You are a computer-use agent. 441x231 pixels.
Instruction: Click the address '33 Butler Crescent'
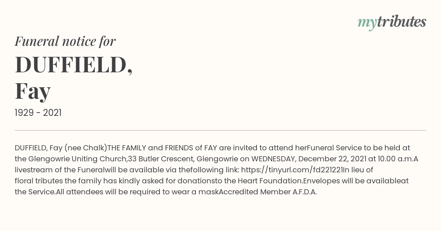161,159
